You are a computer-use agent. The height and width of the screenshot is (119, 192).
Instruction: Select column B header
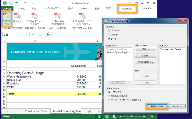click(75, 41)
